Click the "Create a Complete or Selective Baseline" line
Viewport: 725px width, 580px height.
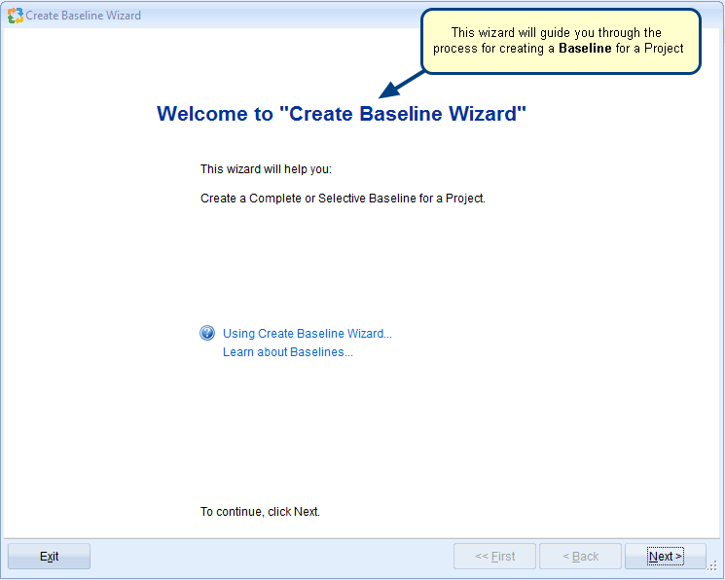click(x=343, y=199)
